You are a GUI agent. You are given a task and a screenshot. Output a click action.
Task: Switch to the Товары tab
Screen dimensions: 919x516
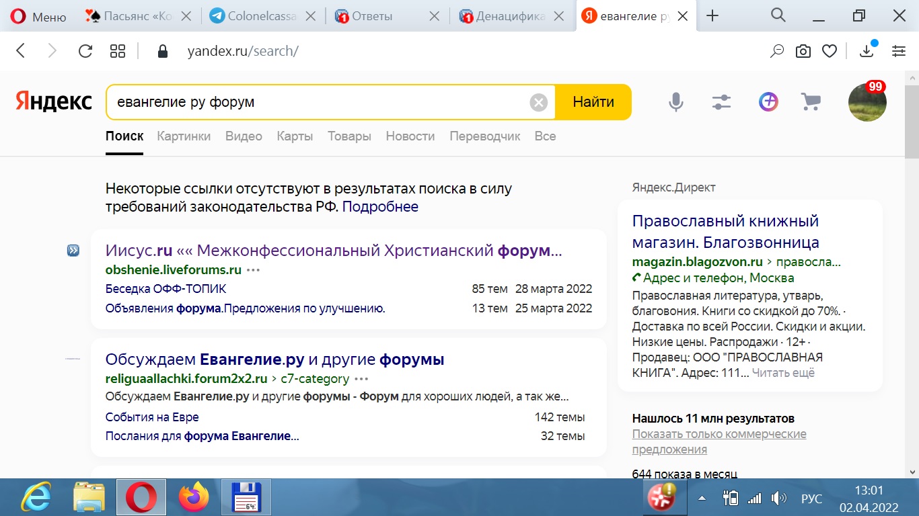click(x=349, y=136)
